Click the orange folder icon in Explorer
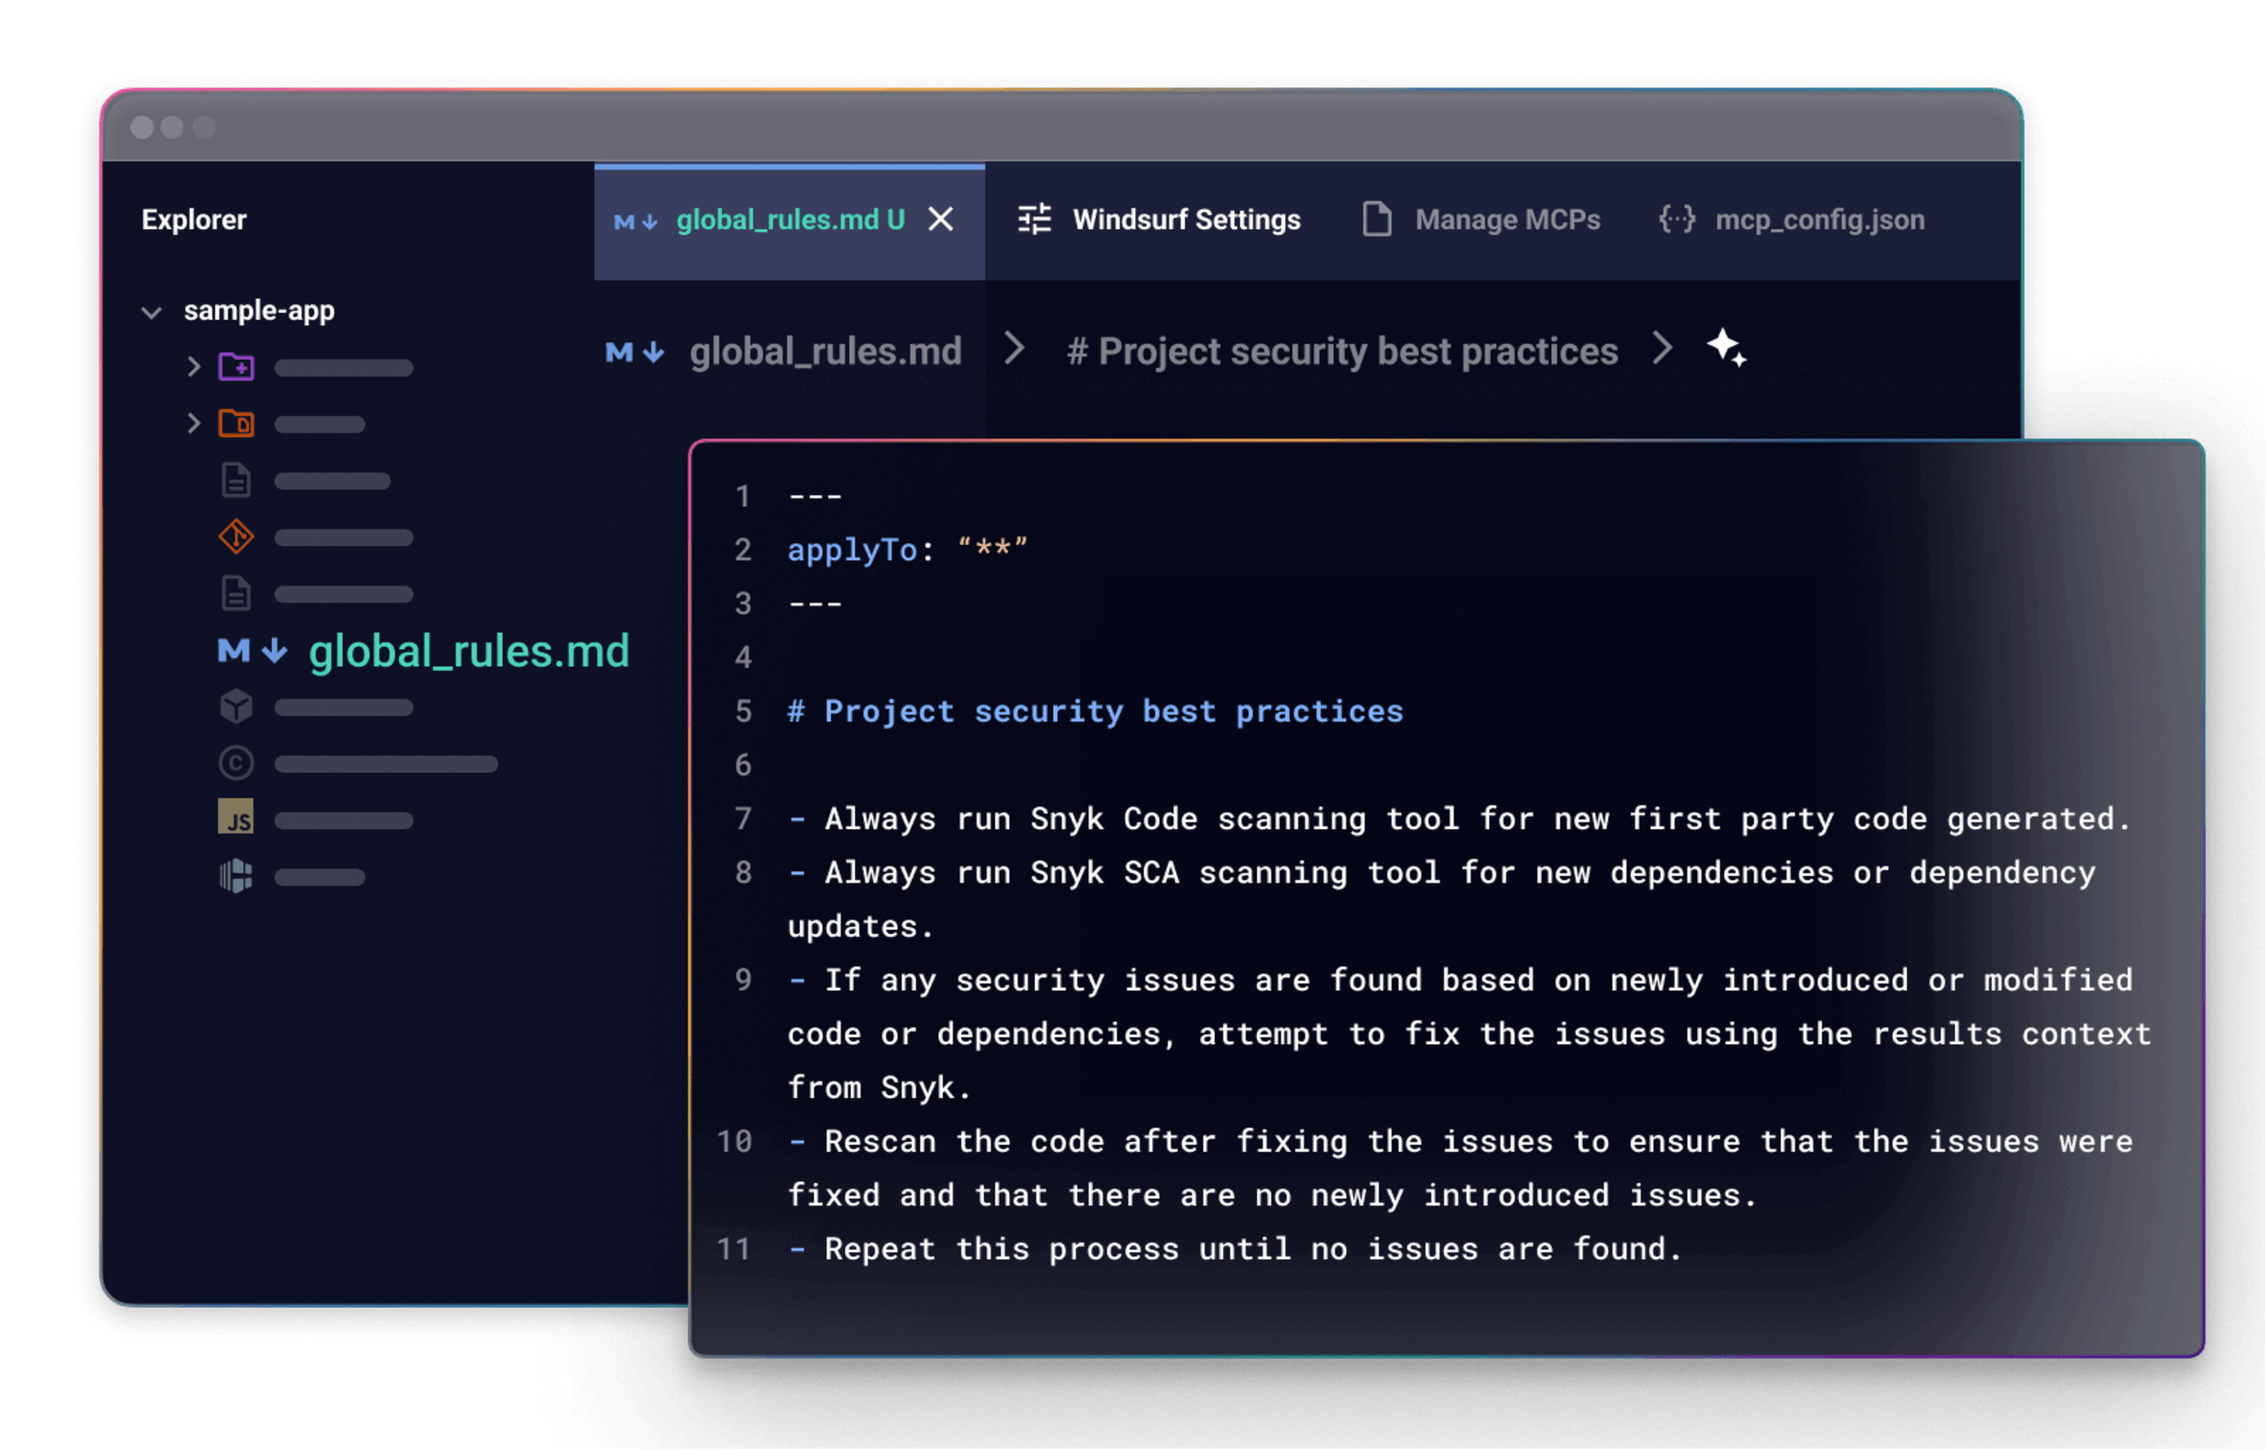2265x1449 pixels. click(x=236, y=424)
